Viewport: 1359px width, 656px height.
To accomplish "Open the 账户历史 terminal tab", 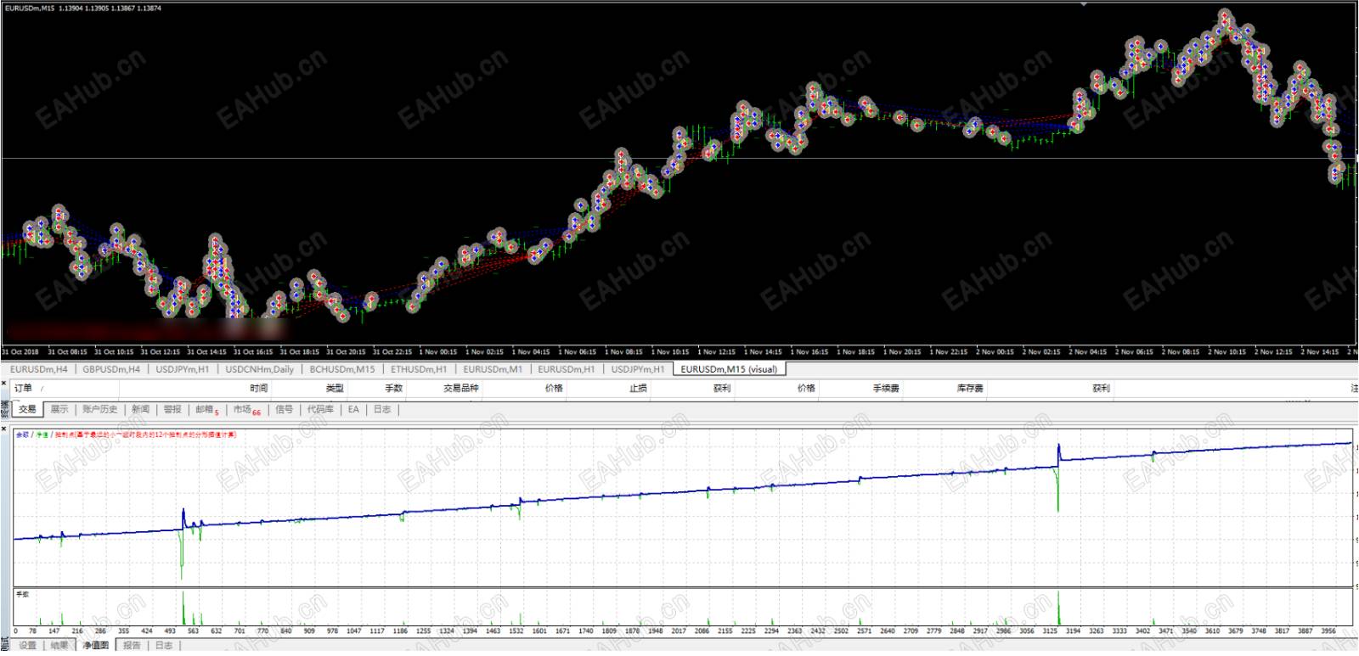I will click(x=99, y=409).
